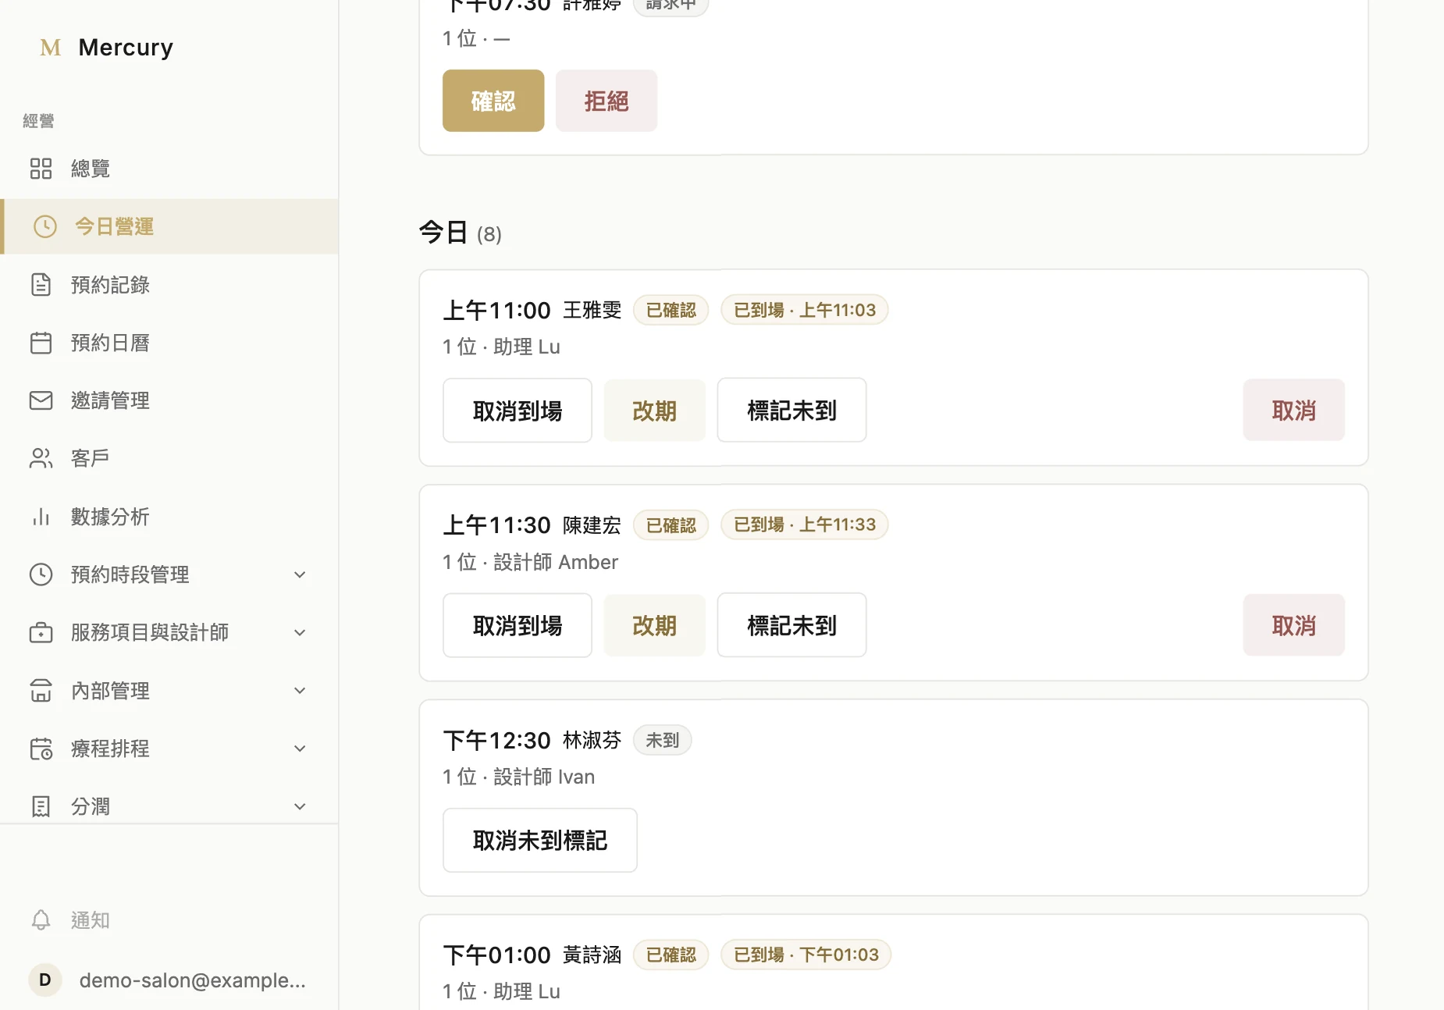
Task: Expand the 預約時段管理 chevron
Action: 300,575
